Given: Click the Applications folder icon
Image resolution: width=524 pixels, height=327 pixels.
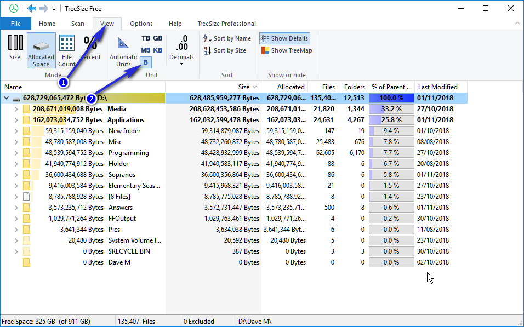Looking at the screenshot, I should click(26, 120).
